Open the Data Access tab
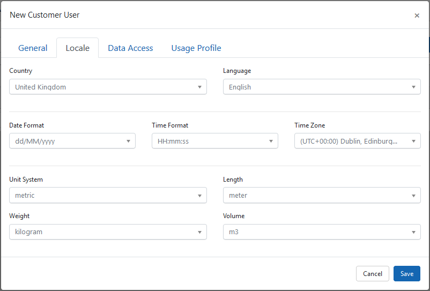 pos(130,48)
